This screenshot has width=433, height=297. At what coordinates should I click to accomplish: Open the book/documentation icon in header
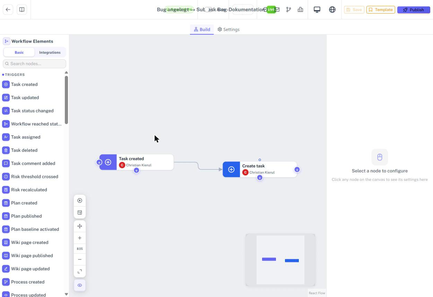click(x=22, y=10)
